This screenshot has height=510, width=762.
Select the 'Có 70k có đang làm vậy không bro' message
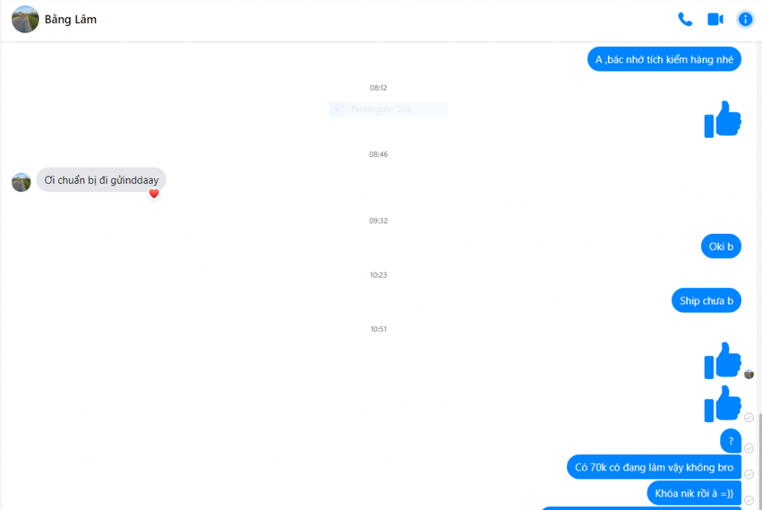click(653, 468)
